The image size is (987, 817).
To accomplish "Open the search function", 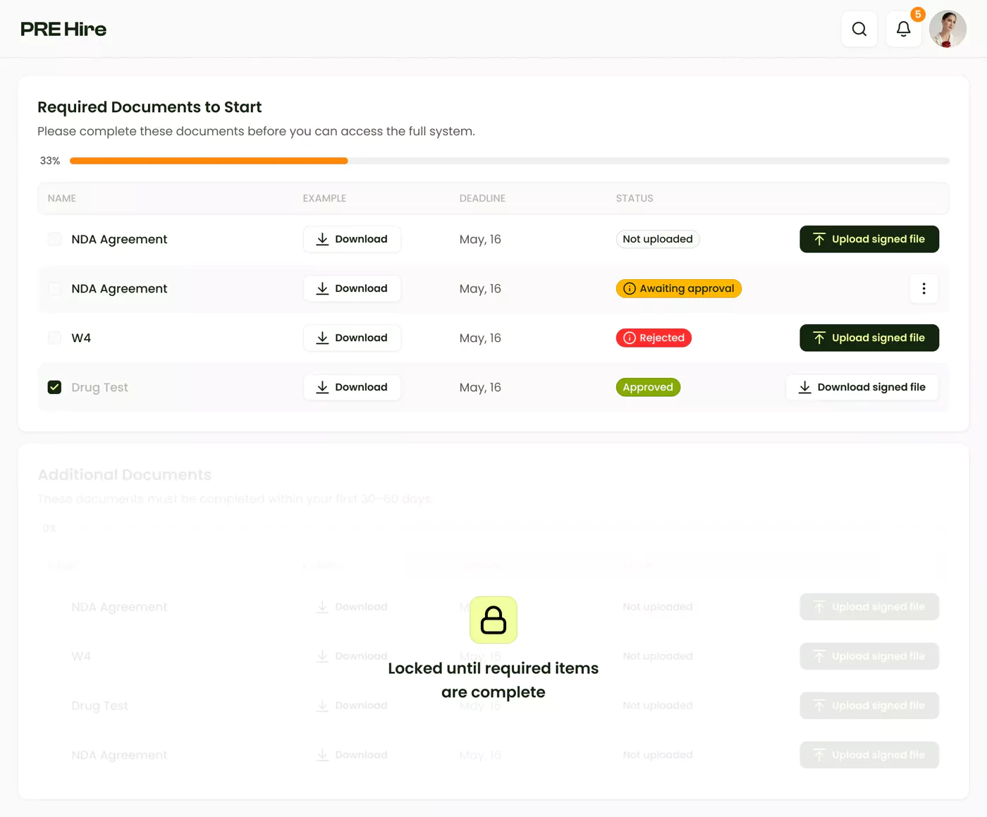I will point(859,29).
